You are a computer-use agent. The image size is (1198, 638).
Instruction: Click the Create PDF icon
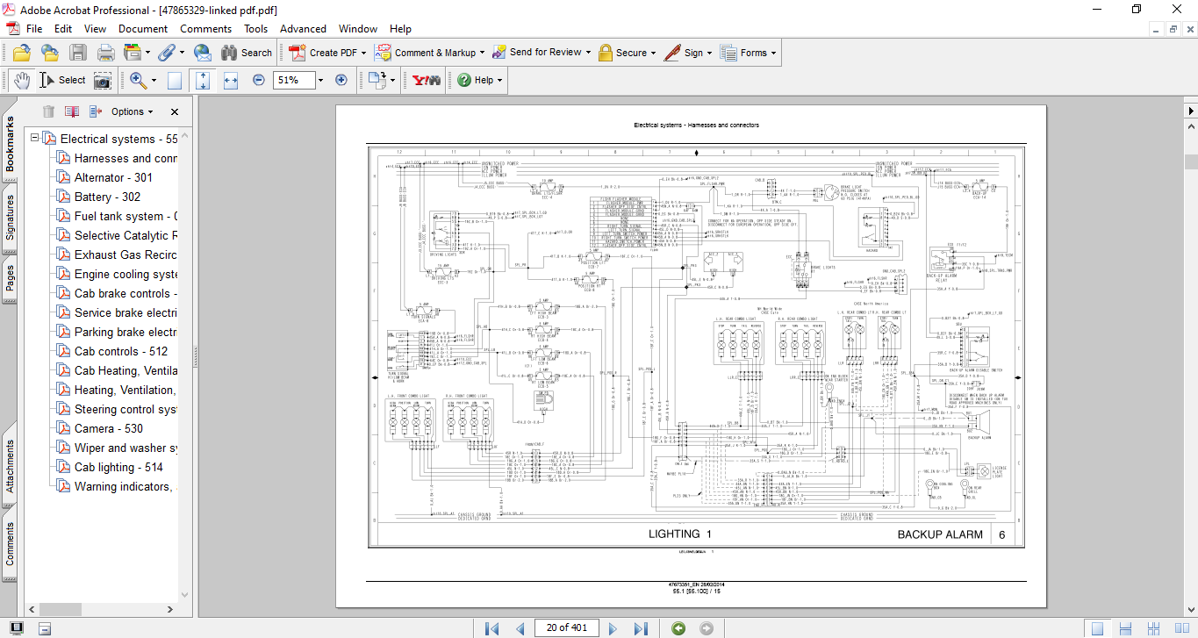(296, 52)
